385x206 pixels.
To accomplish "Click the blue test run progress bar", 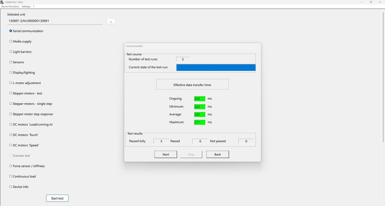I will tap(216, 67).
